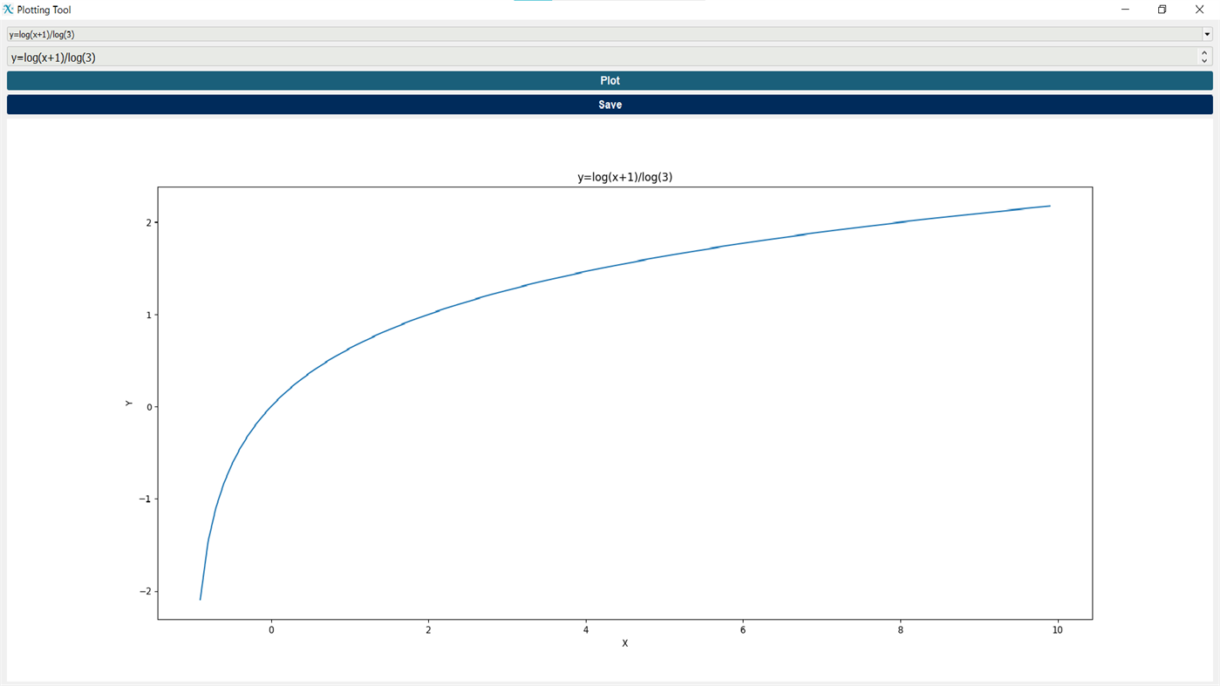Click the tick label -2 on Y axis
1220x686 pixels.
pos(145,591)
